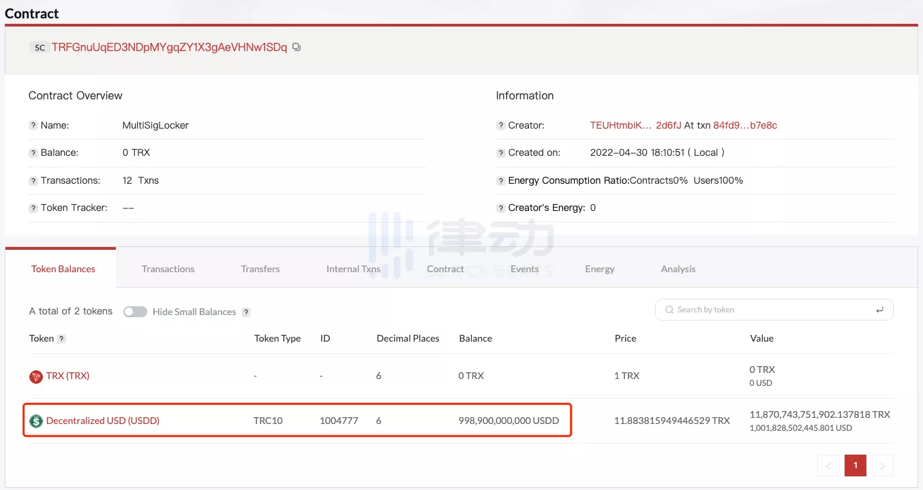This screenshot has height=490, width=923.
Task: Copy the contract address using copy icon
Action: [x=297, y=47]
